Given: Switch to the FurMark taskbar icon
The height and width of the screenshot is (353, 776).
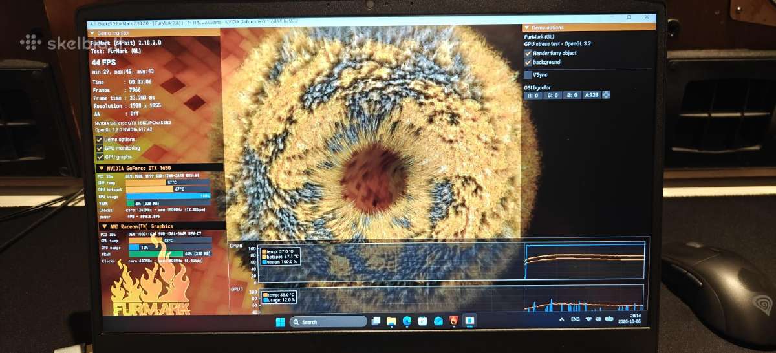Looking at the screenshot, I should (453, 321).
